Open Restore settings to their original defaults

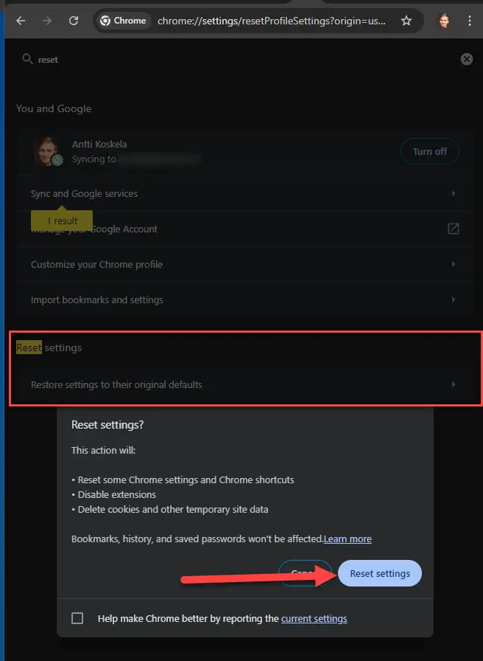[246, 384]
